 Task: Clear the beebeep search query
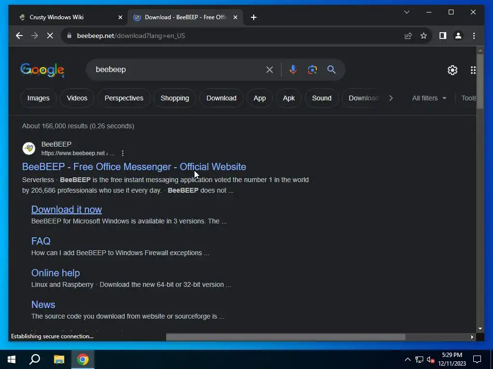pos(270,70)
